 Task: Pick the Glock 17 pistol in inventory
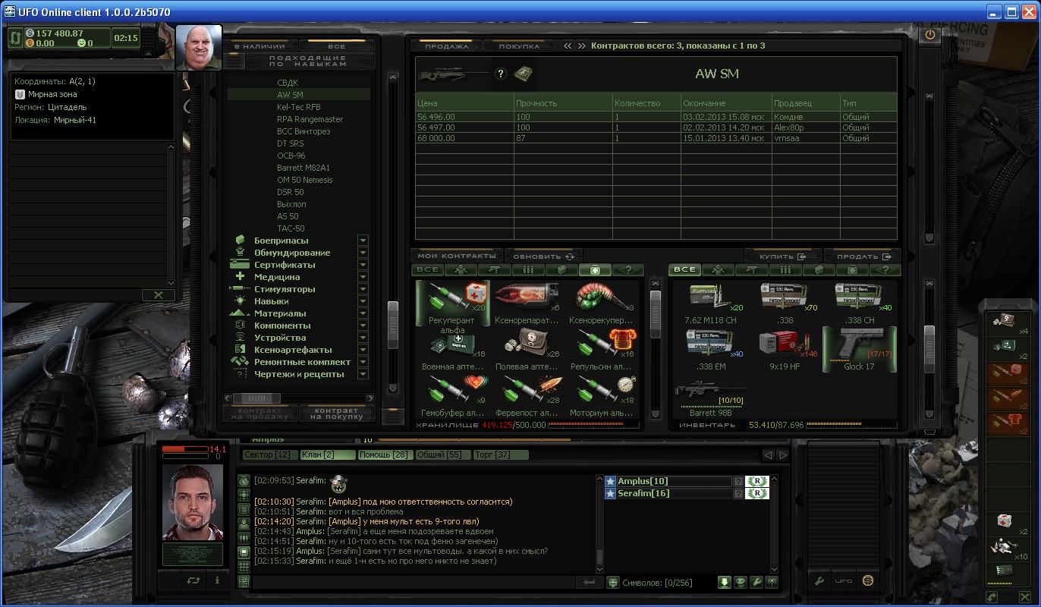(x=859, y=350)
